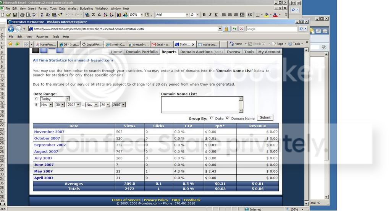
Task: Click the Quick Tabs grid icon
Action: click(26, 44)
